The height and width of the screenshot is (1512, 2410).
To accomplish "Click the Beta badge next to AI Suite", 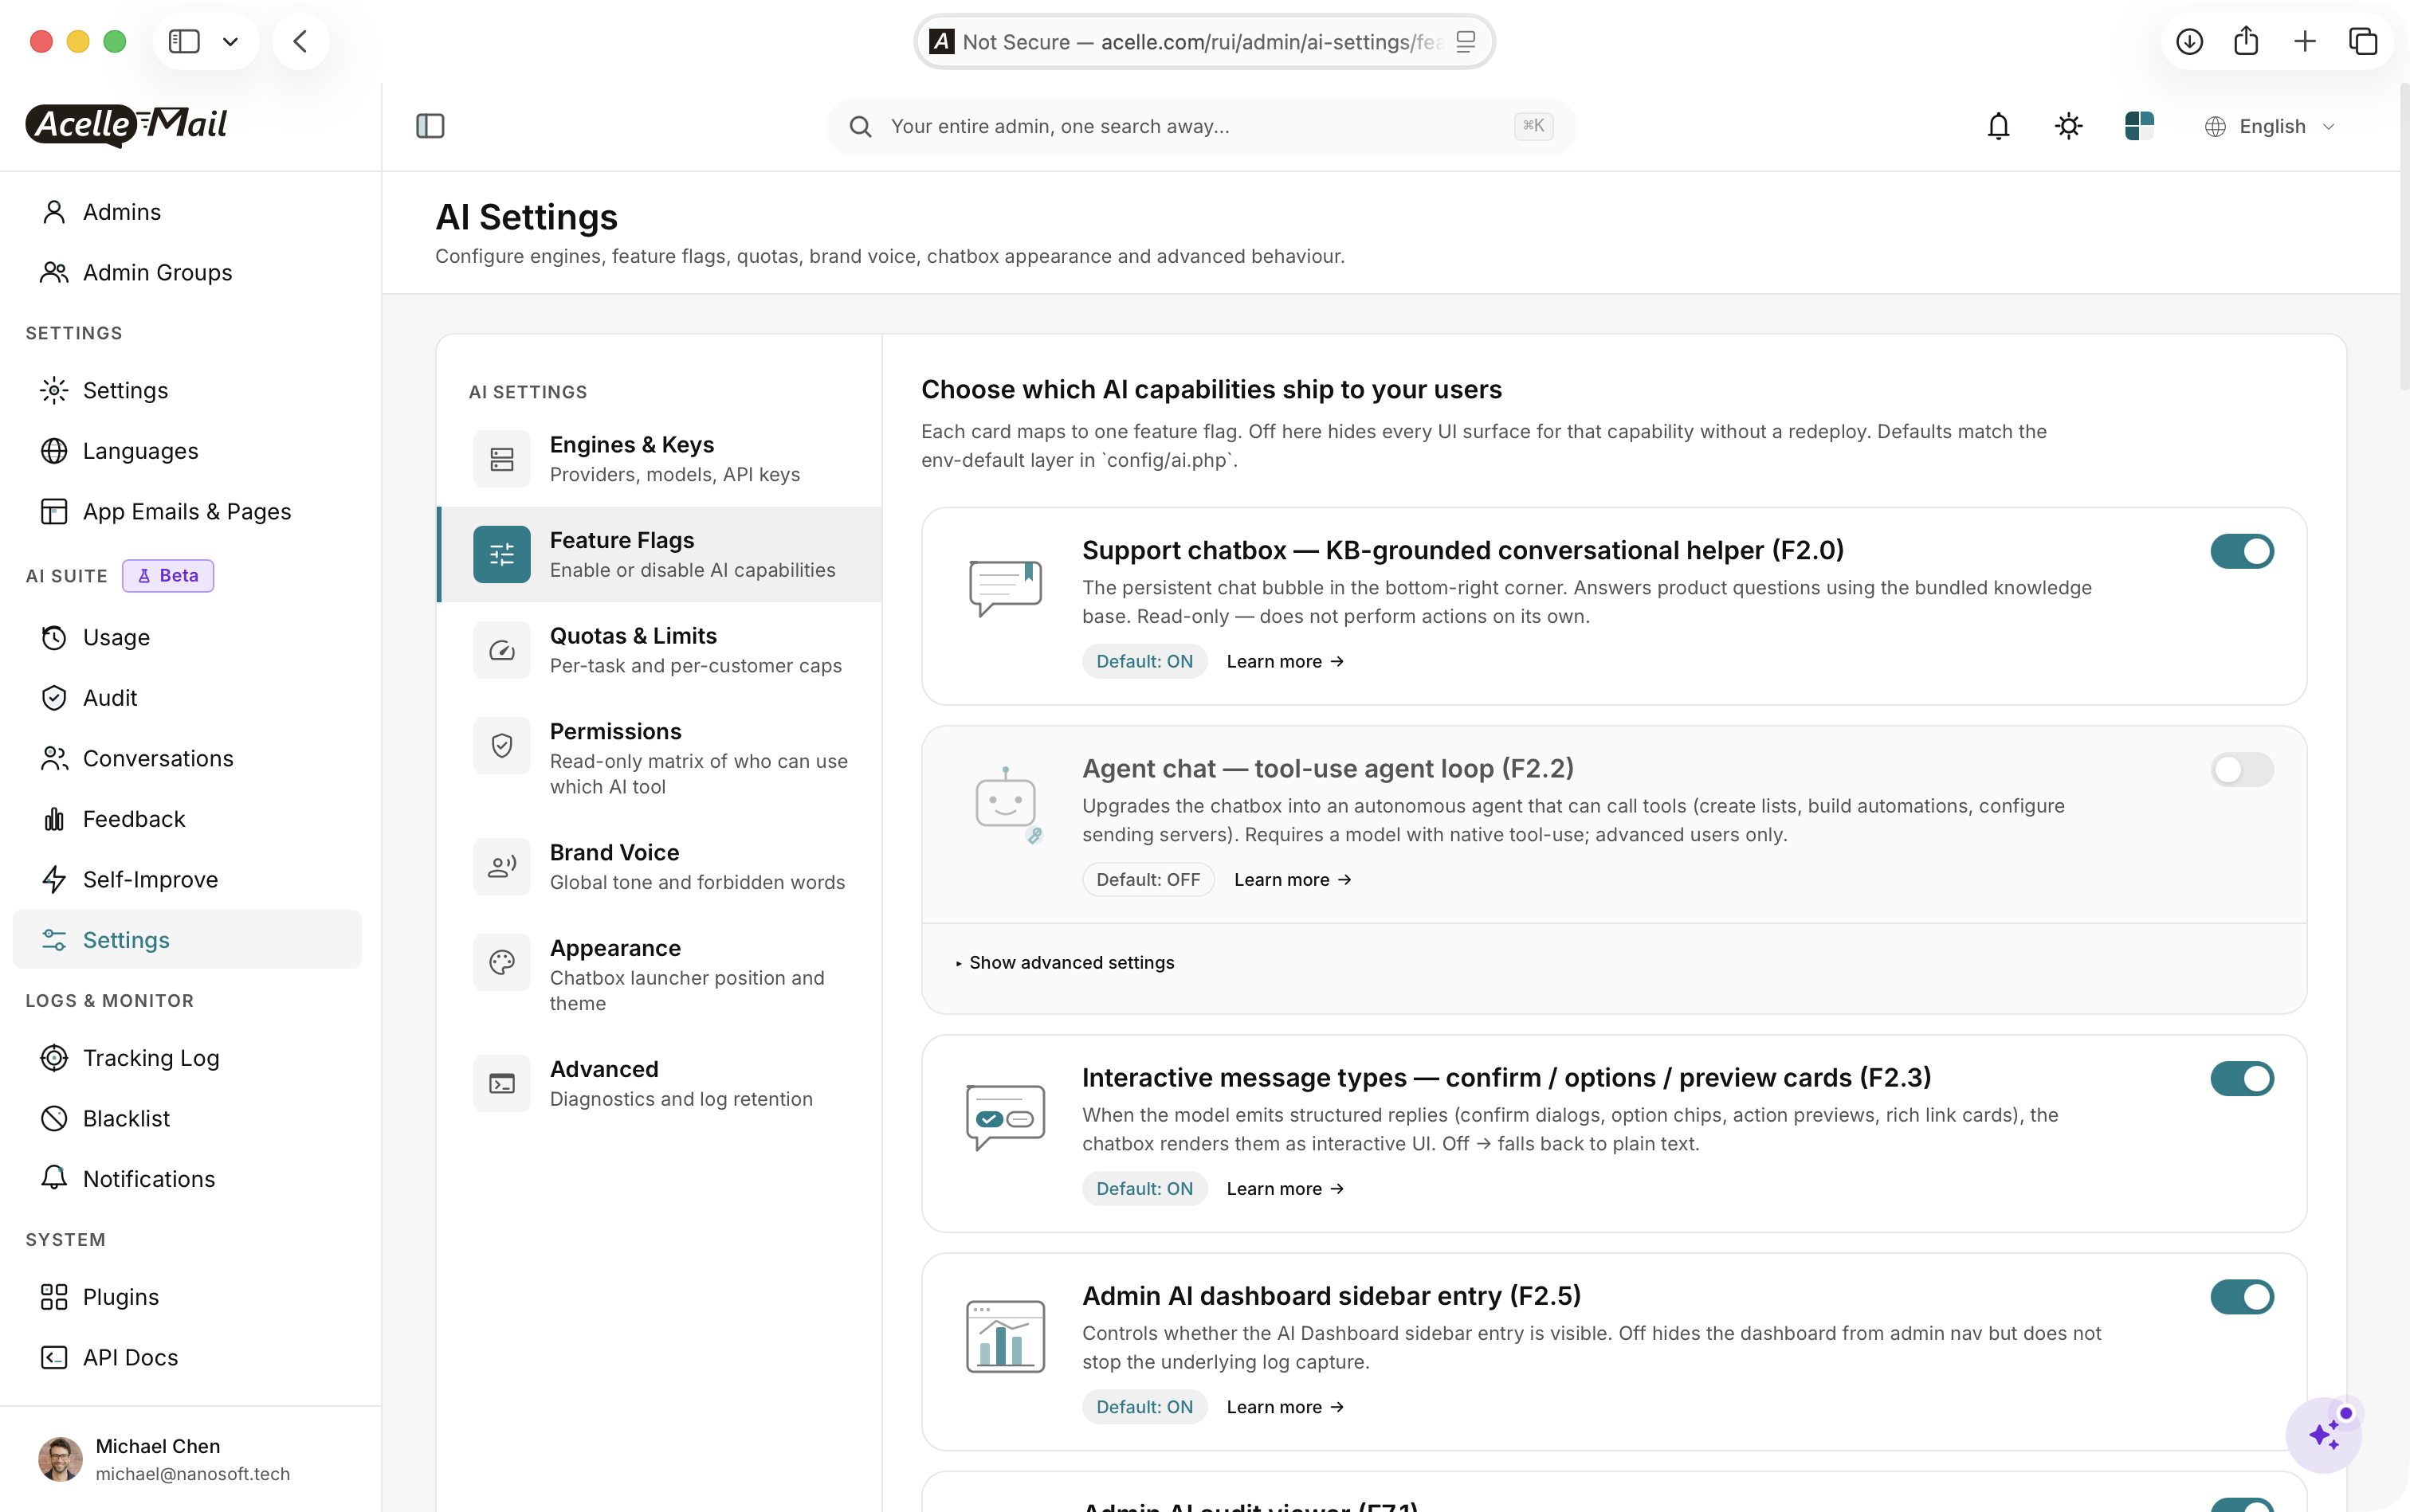I will [167, 576].
